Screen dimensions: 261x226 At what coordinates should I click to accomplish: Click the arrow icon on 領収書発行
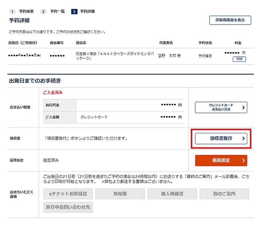pos(243,139)
